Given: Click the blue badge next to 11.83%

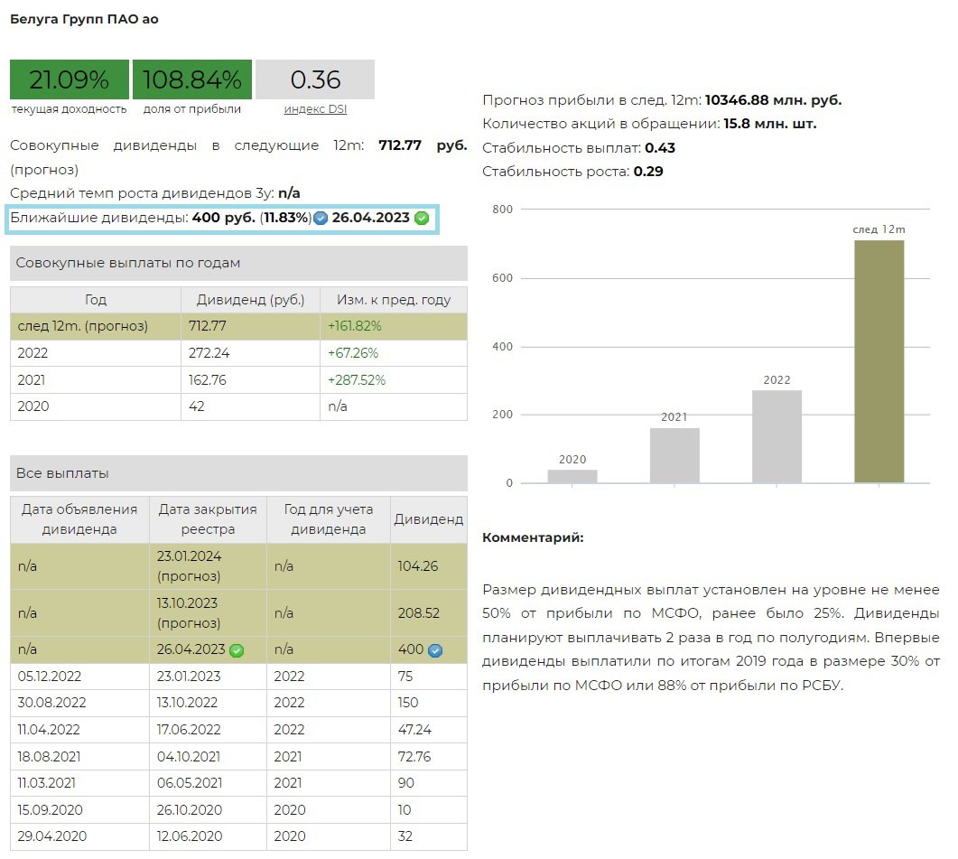Looking at the screenshot, I should pos(320,219).
